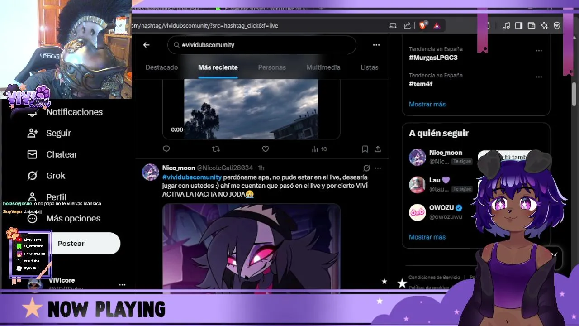The width and height of the screenshot is (579, 326).
Task: Open Brave Rewards triangle icon
Action: click(437, 26)
